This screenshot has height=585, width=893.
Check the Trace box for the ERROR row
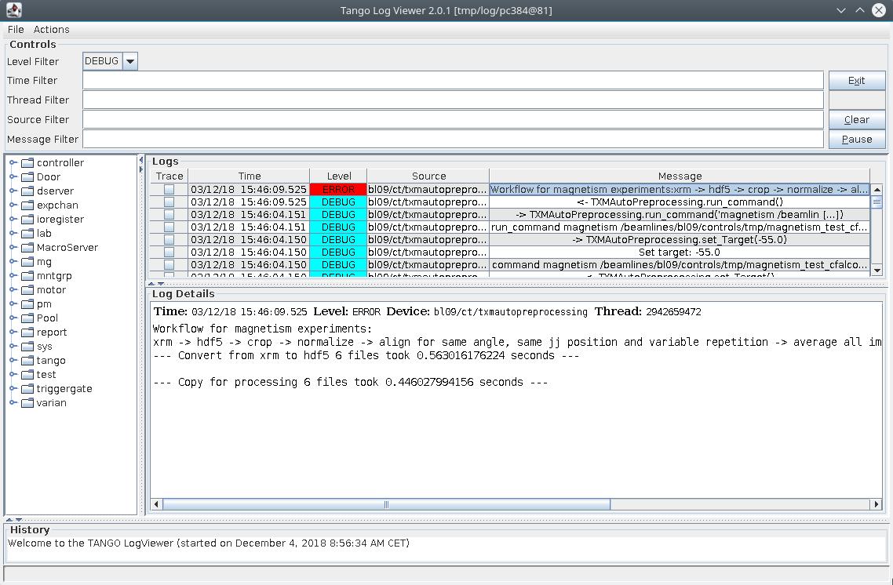coord(169,189)
